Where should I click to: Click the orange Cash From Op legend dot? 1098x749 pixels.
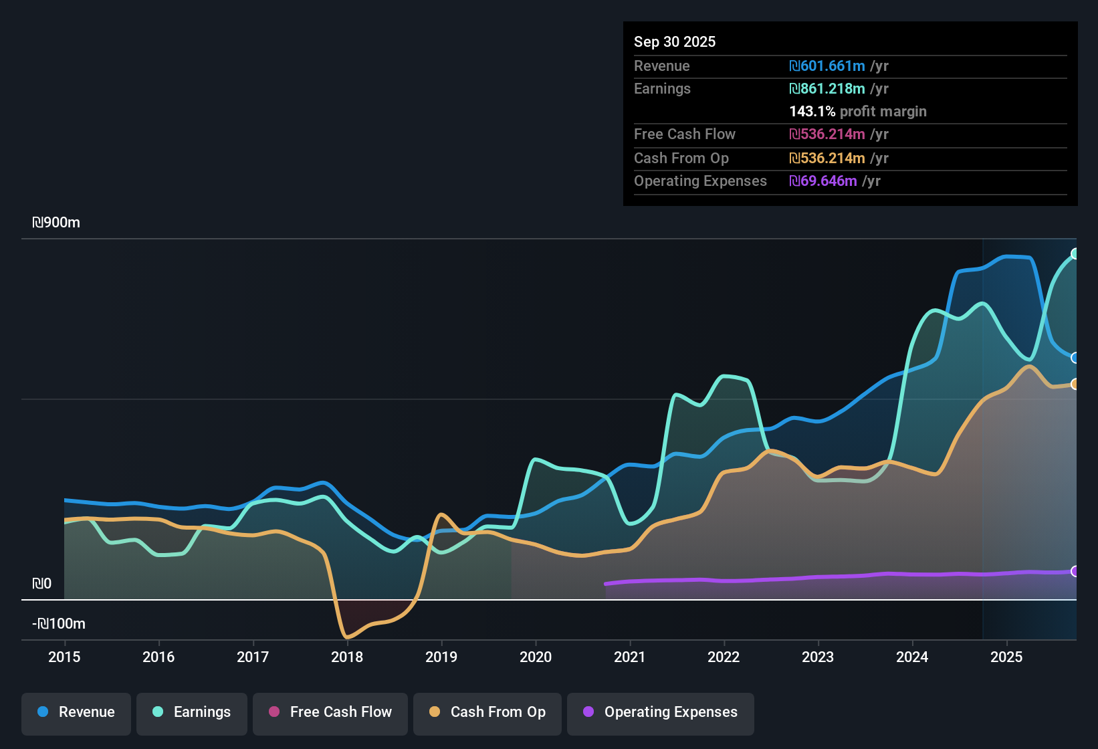pyautogui.click(x=435, y=712)
